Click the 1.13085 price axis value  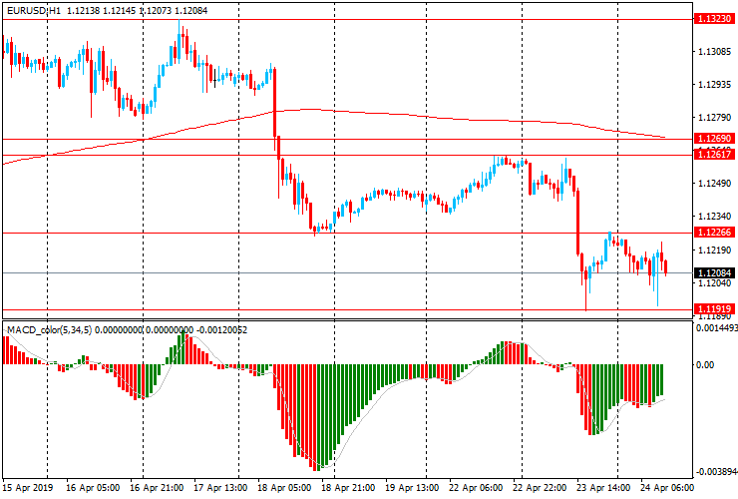tap(714, 51)
